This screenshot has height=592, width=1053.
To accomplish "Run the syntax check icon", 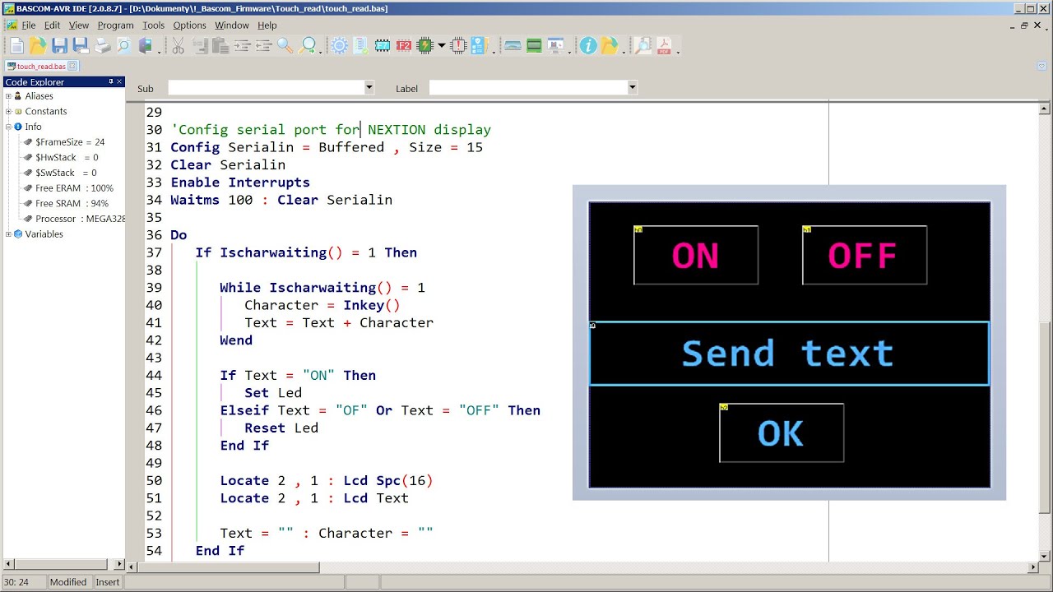I will [x=360, y=46].
